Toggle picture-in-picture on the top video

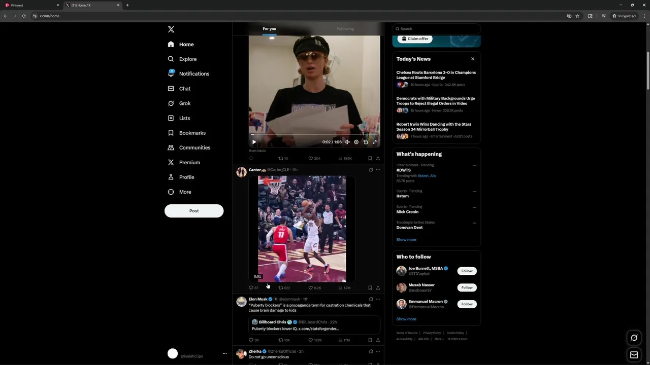click(x=366, y=142)
